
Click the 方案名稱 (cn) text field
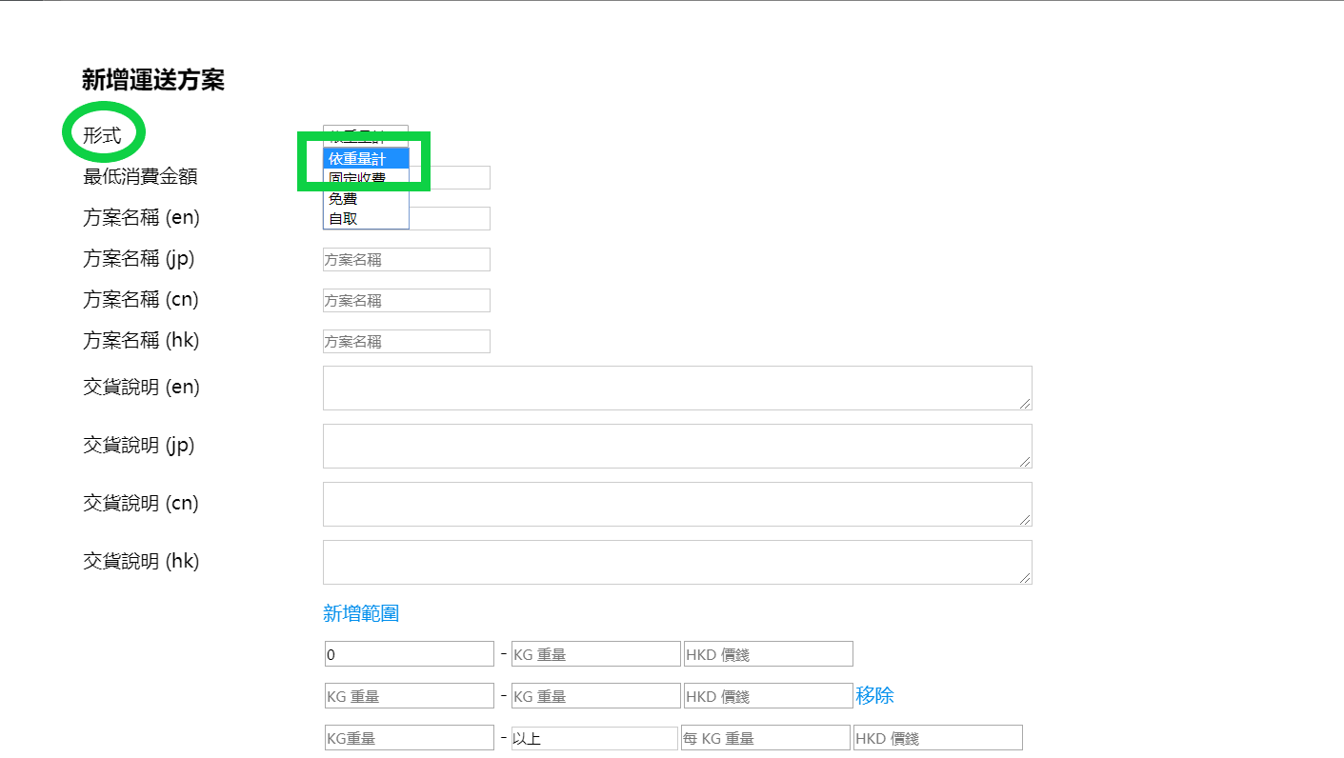pos(407,301)
